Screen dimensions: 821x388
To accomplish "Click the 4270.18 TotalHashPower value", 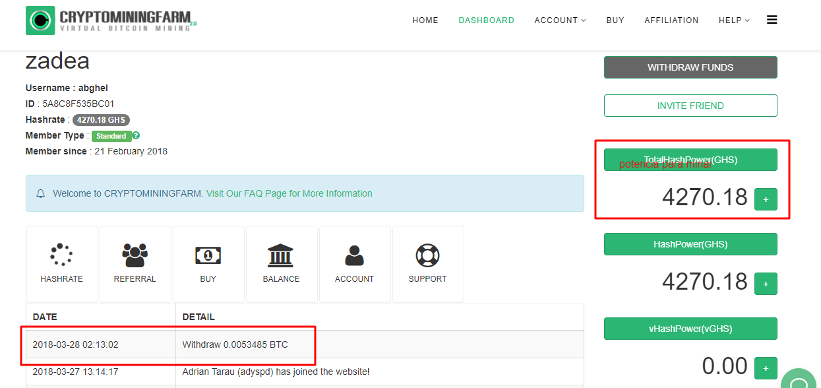I will (705, 197).
